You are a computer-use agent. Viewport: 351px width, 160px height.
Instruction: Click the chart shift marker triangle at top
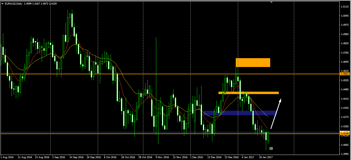(272, 2)
